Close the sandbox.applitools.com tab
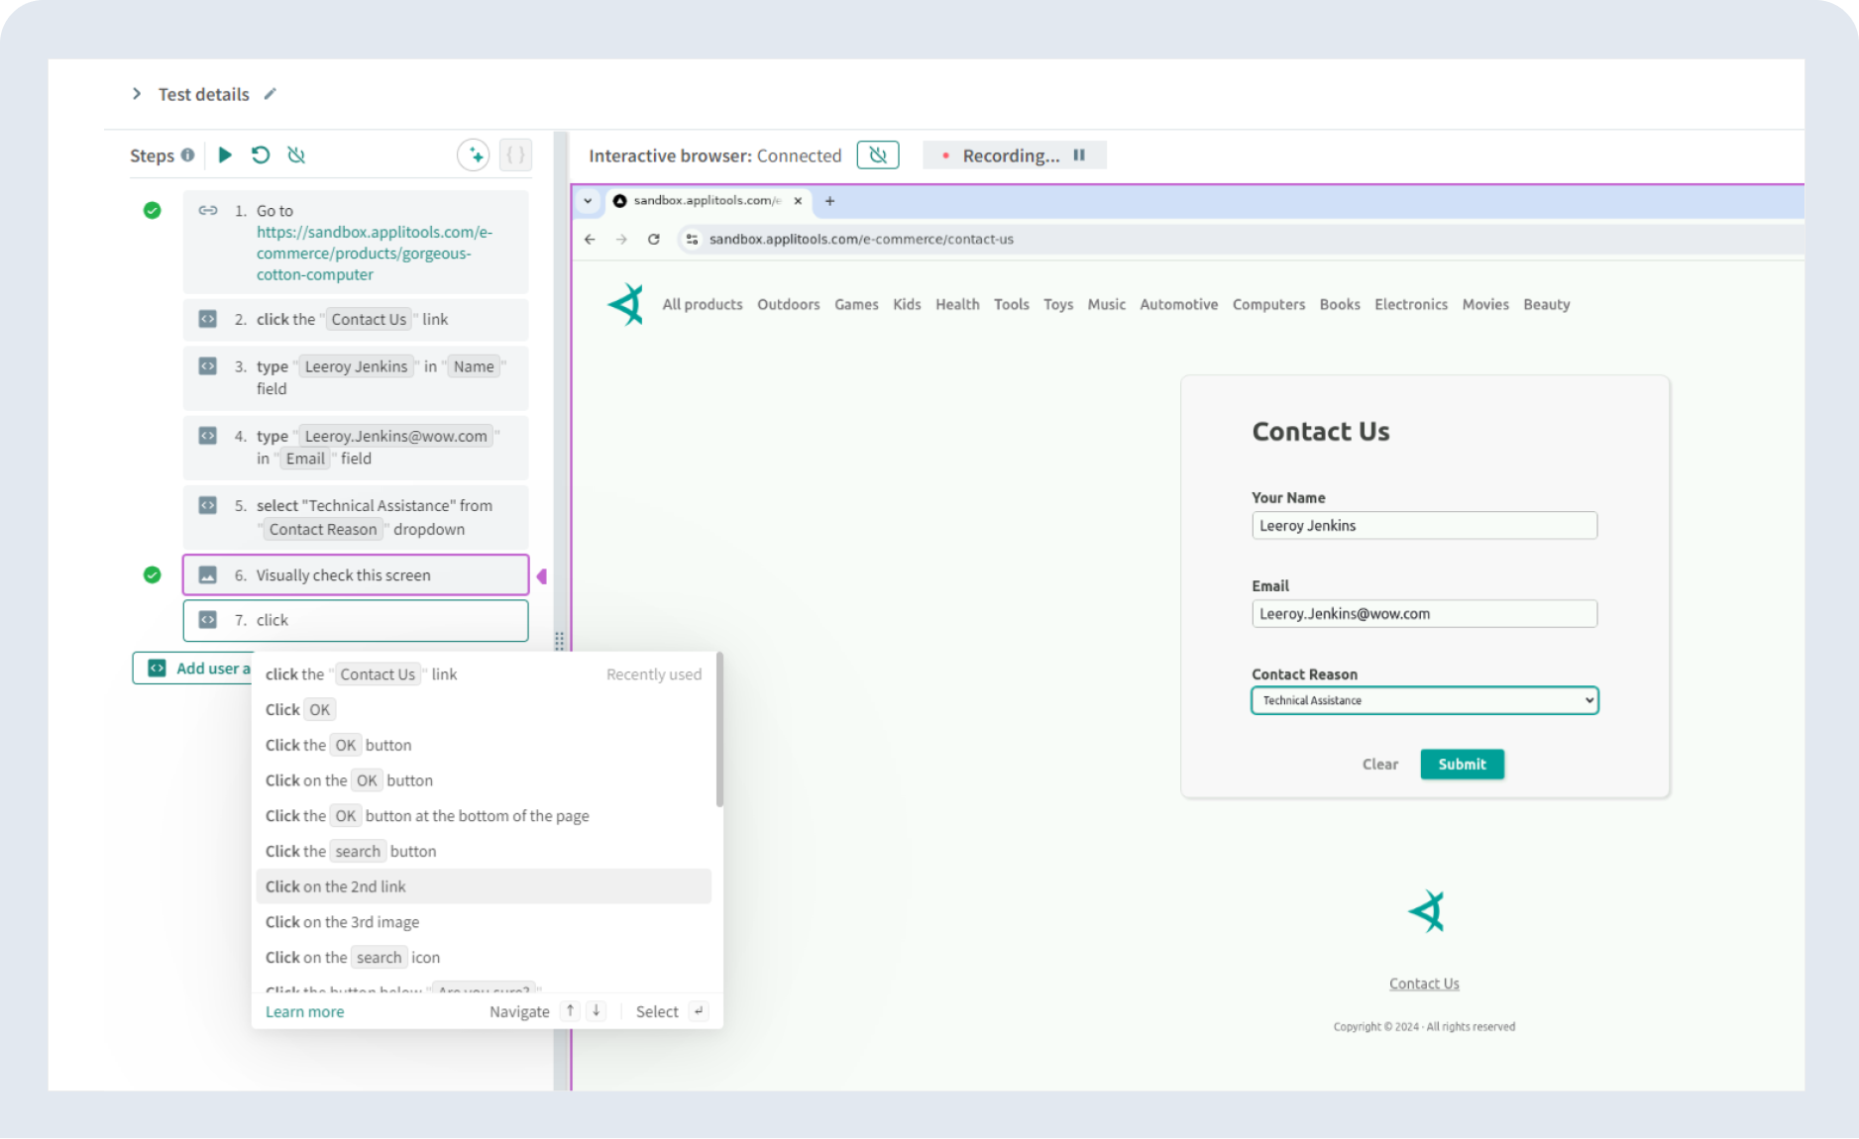 (798, 201)
